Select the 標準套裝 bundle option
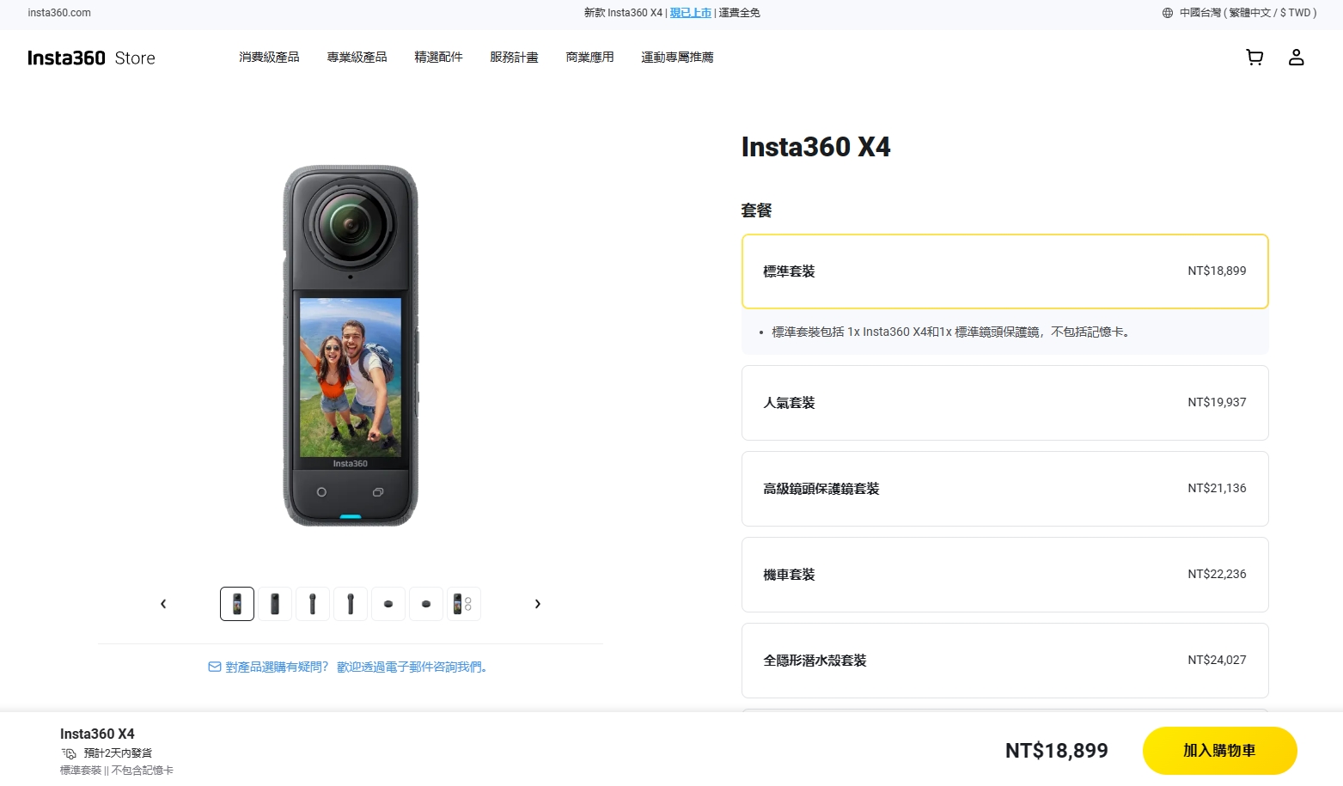This screenshot has width=1343, height=786. point(1004,271)
